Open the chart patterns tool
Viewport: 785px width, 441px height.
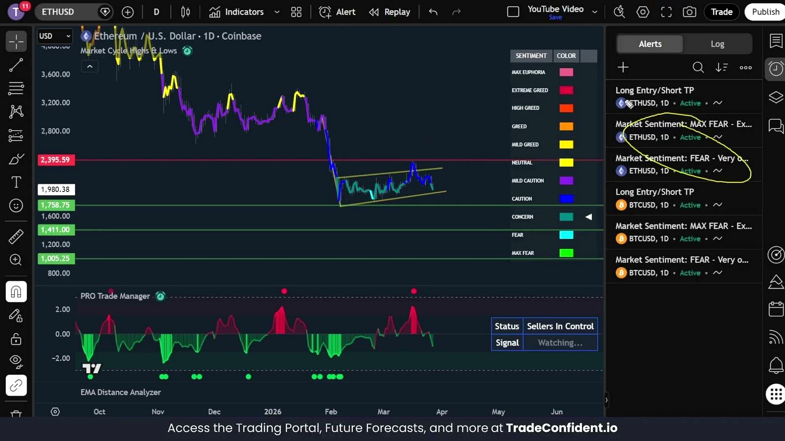pyautogui.click(x=16, y=112)
